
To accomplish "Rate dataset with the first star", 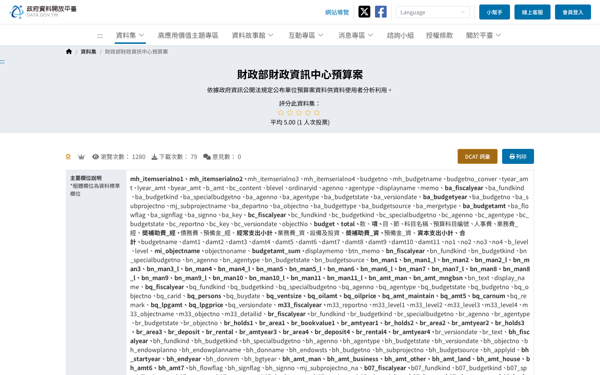I will [281, 112].
